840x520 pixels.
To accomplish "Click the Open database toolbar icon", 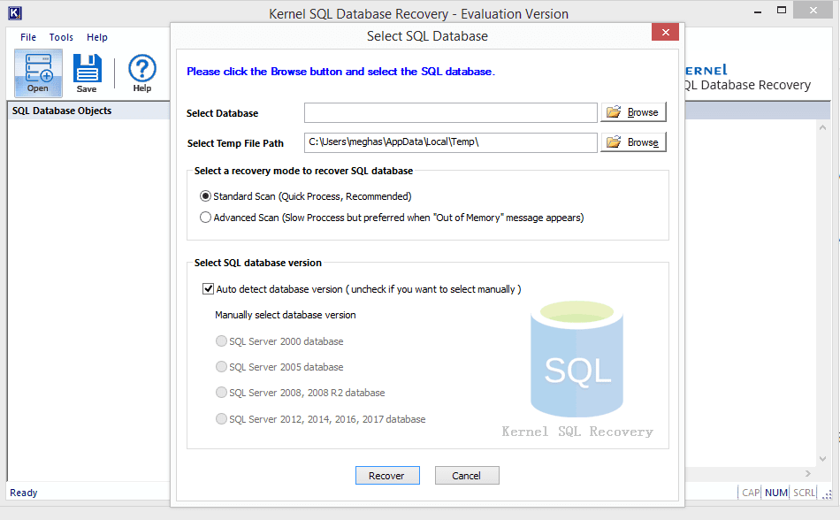I will [38, 73].
